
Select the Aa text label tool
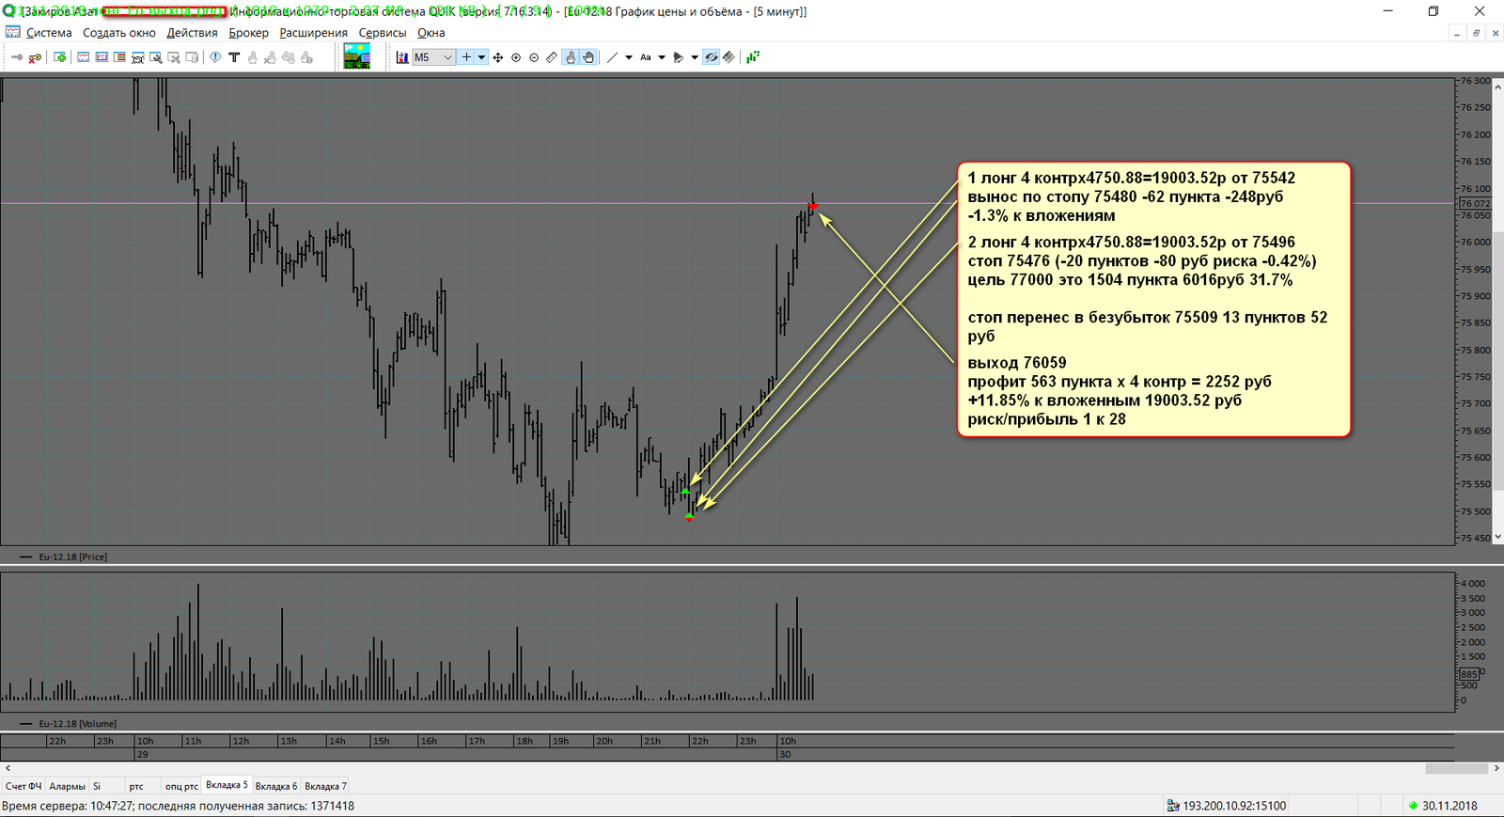(x=646, y=57)
